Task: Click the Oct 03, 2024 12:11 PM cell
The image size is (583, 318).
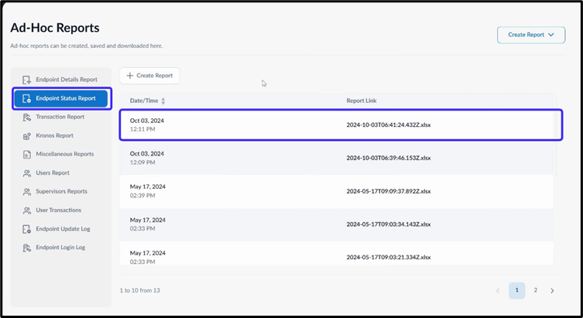Action: (147, 125)
